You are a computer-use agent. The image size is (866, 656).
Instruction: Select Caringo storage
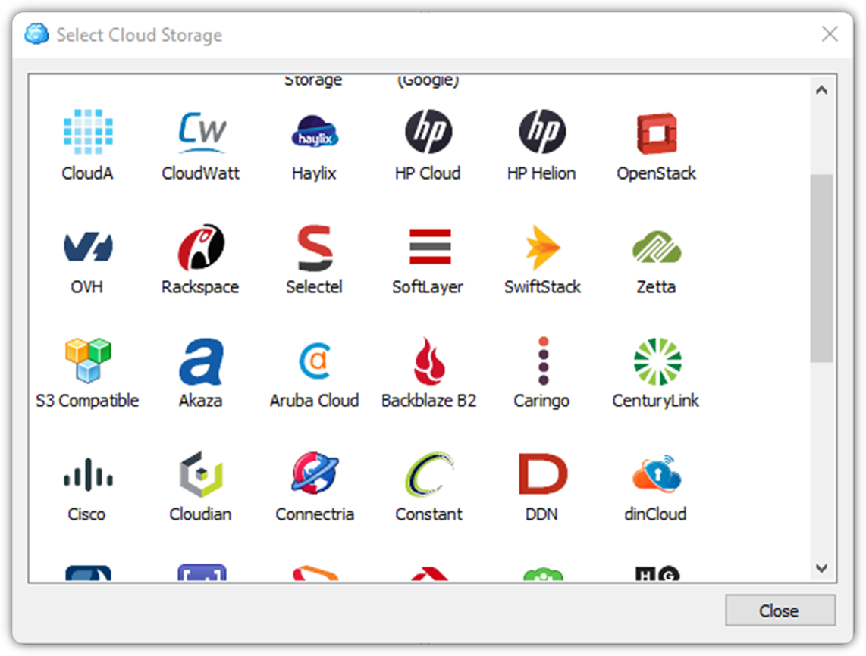pyautogui.click(x=544, y=361)
